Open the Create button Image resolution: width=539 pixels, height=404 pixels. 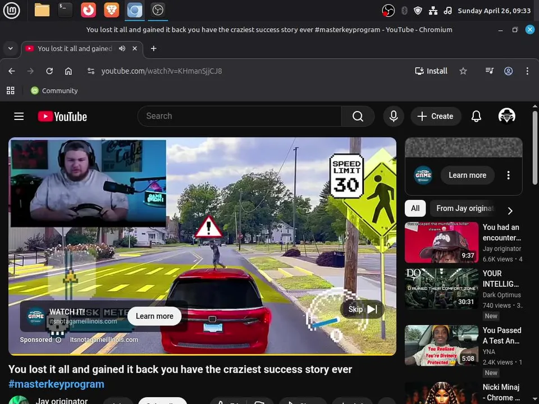pos(436,116)
